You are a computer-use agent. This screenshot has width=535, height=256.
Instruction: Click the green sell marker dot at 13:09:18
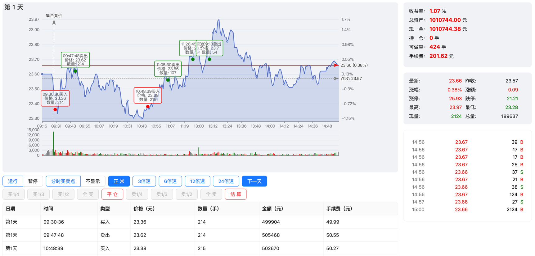tap(209, 59)
